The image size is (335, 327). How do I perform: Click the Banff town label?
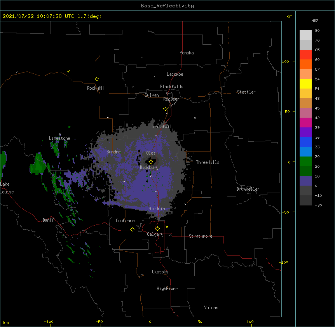click(x=48, y=220)
